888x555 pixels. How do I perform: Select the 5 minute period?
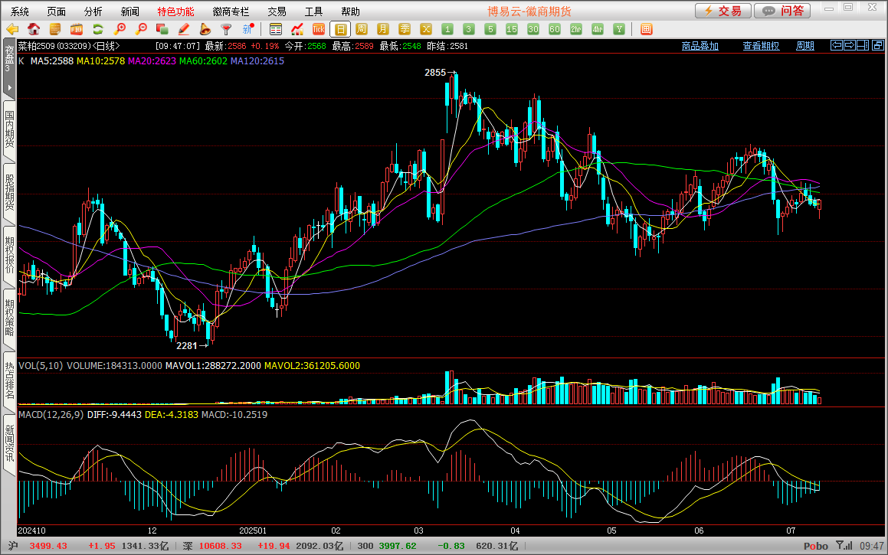pyautogui.click(x=490, y=29)
